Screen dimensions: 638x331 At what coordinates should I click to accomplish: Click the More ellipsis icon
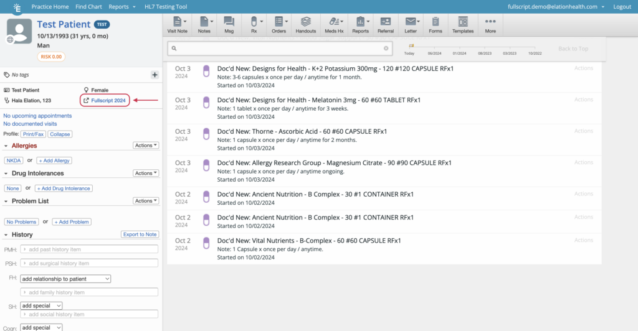[x=490, y=24]
